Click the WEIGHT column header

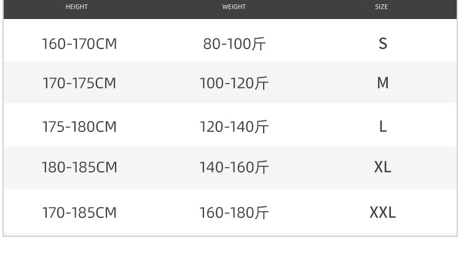234,7
